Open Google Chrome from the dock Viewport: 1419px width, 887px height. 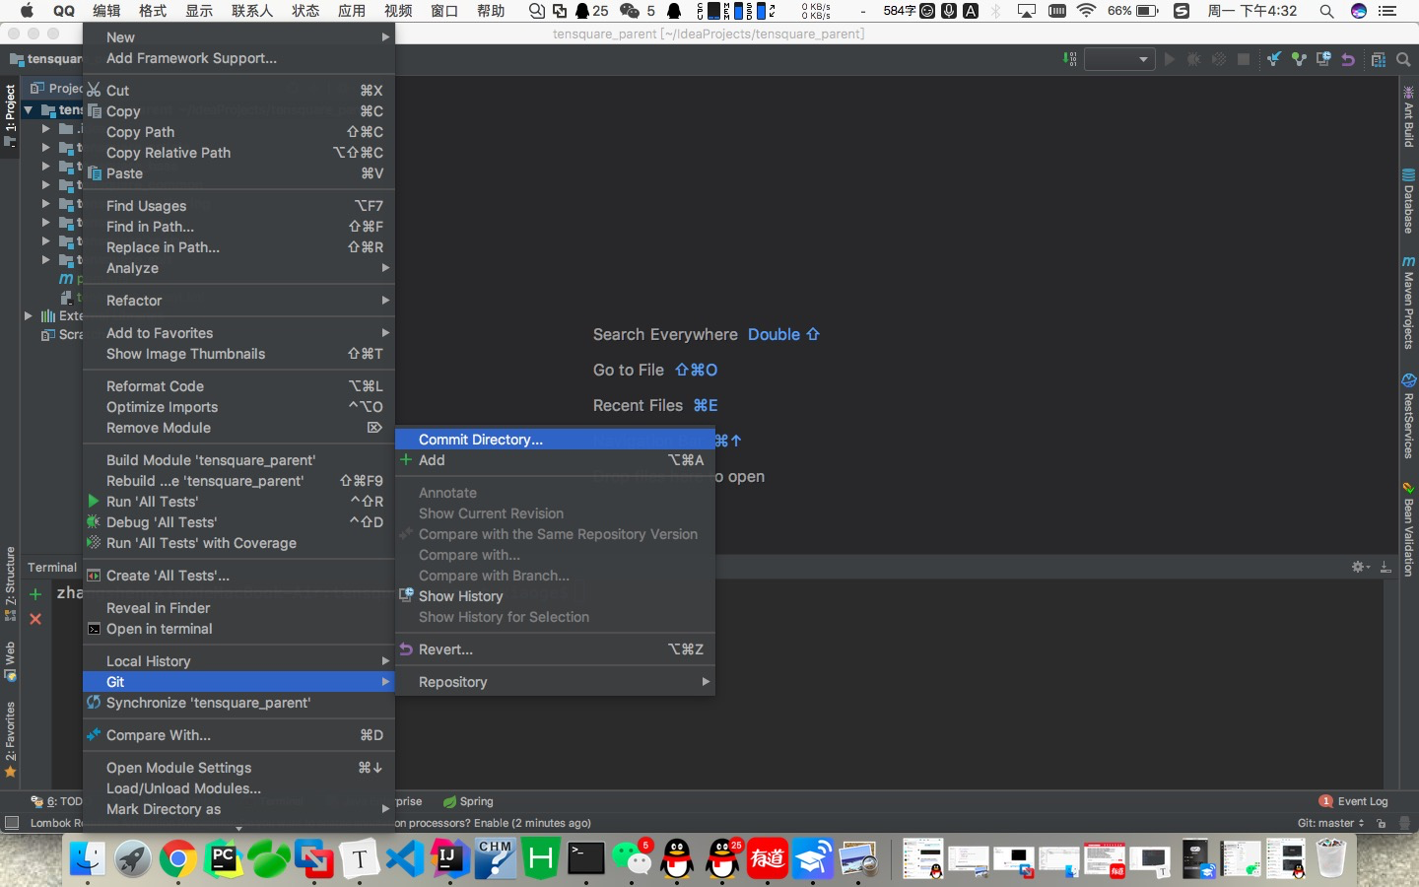(177, 859)
